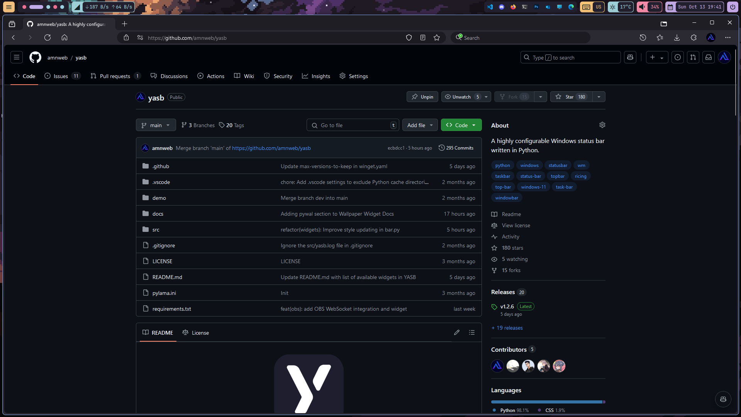Open the v1.2.6 latest release

507,306
